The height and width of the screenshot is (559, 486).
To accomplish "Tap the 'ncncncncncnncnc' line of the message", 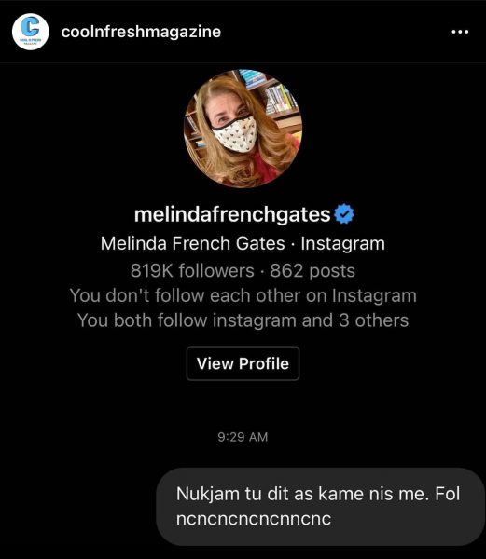I will coord(254,519).
